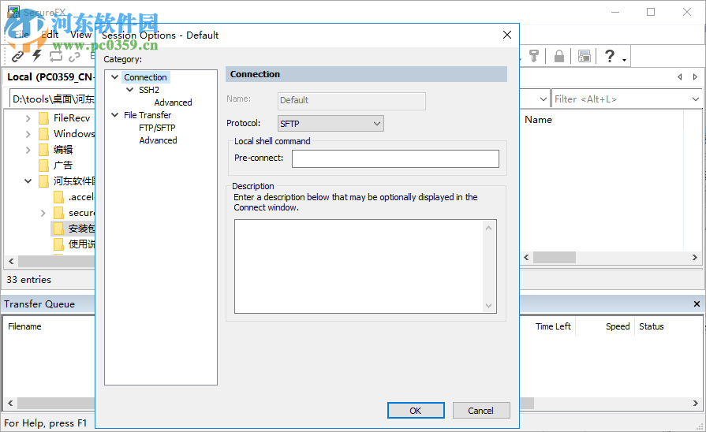Click the Description text area
The width and height of the screenshot is (706, 432).
point(359,266)
